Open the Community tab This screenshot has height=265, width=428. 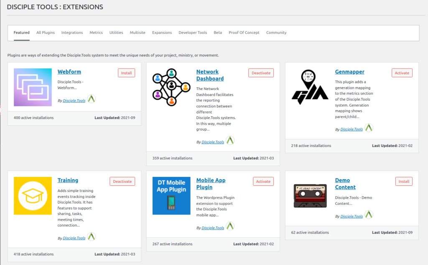click(x=276, y=33)
